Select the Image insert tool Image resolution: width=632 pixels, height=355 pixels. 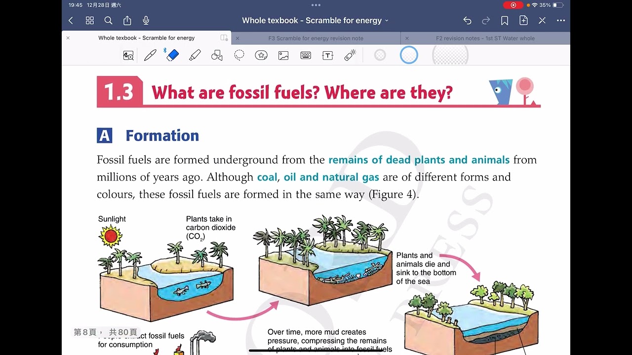point(283,56)
